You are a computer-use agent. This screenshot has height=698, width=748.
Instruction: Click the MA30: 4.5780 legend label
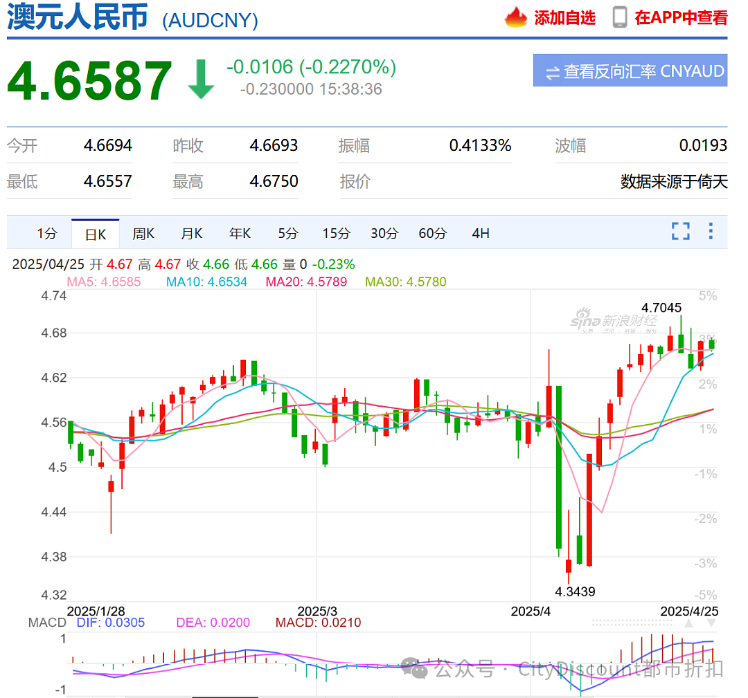pyautogui.click(x=405, y=282)
